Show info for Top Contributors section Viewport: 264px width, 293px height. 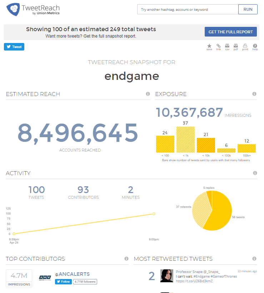126,259
